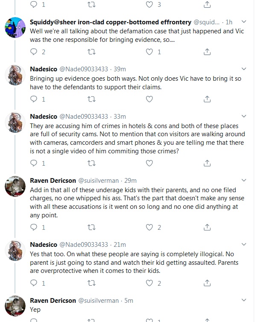Visit @suisilverman profile from 29m tweet
The height and width of the screenshot is (322, 255).
99,181
